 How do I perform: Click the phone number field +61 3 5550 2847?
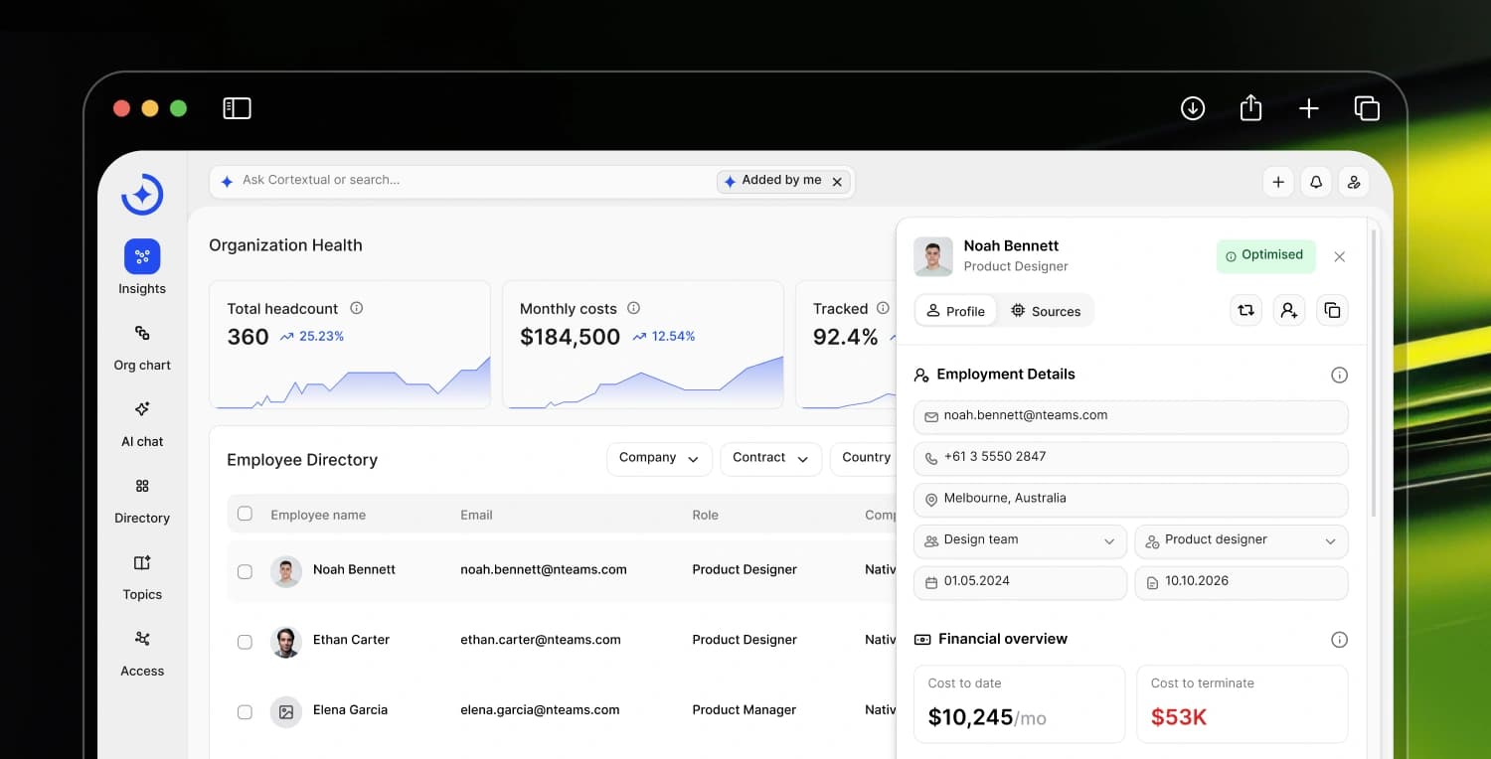pos(1131,458)
